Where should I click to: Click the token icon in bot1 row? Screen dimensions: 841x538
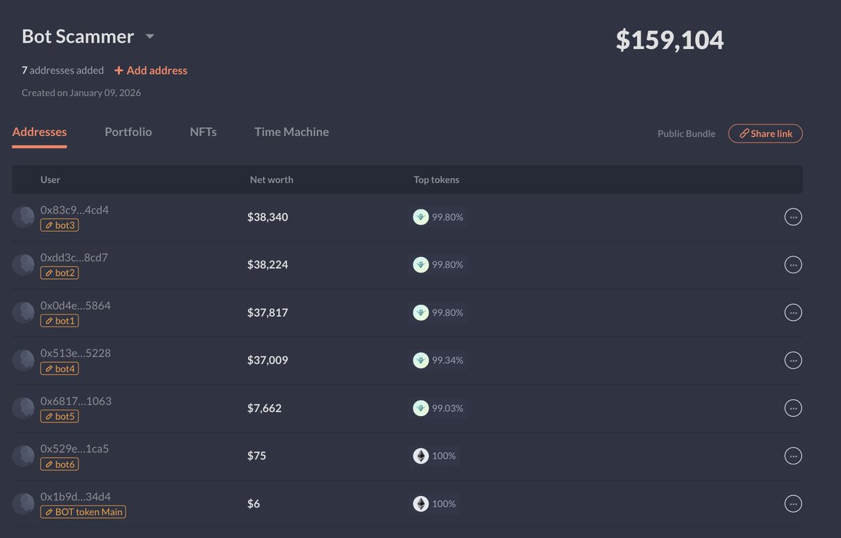coord(420,312)
